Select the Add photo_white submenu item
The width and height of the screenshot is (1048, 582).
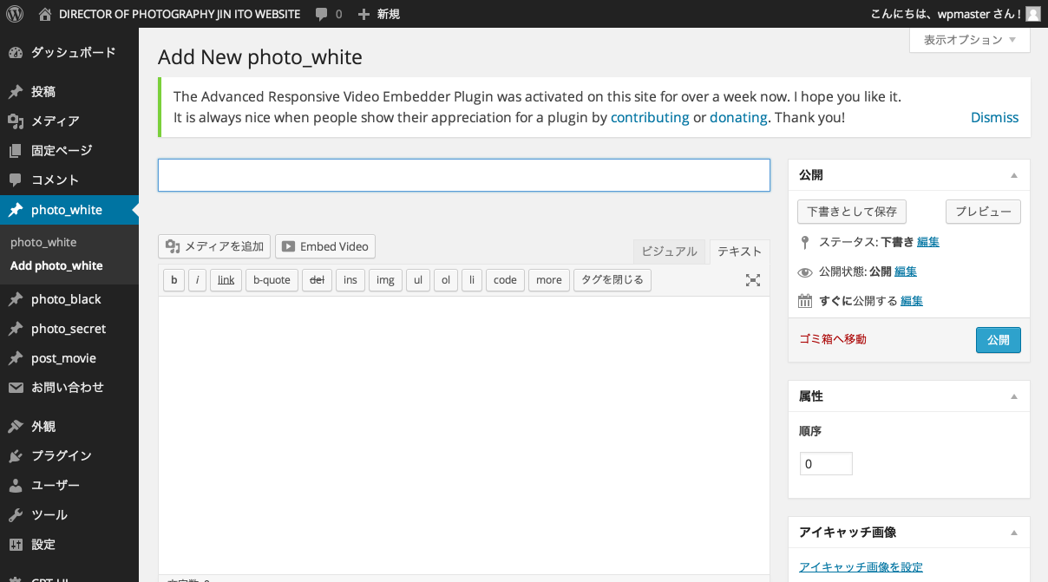[x=56, y=265]
